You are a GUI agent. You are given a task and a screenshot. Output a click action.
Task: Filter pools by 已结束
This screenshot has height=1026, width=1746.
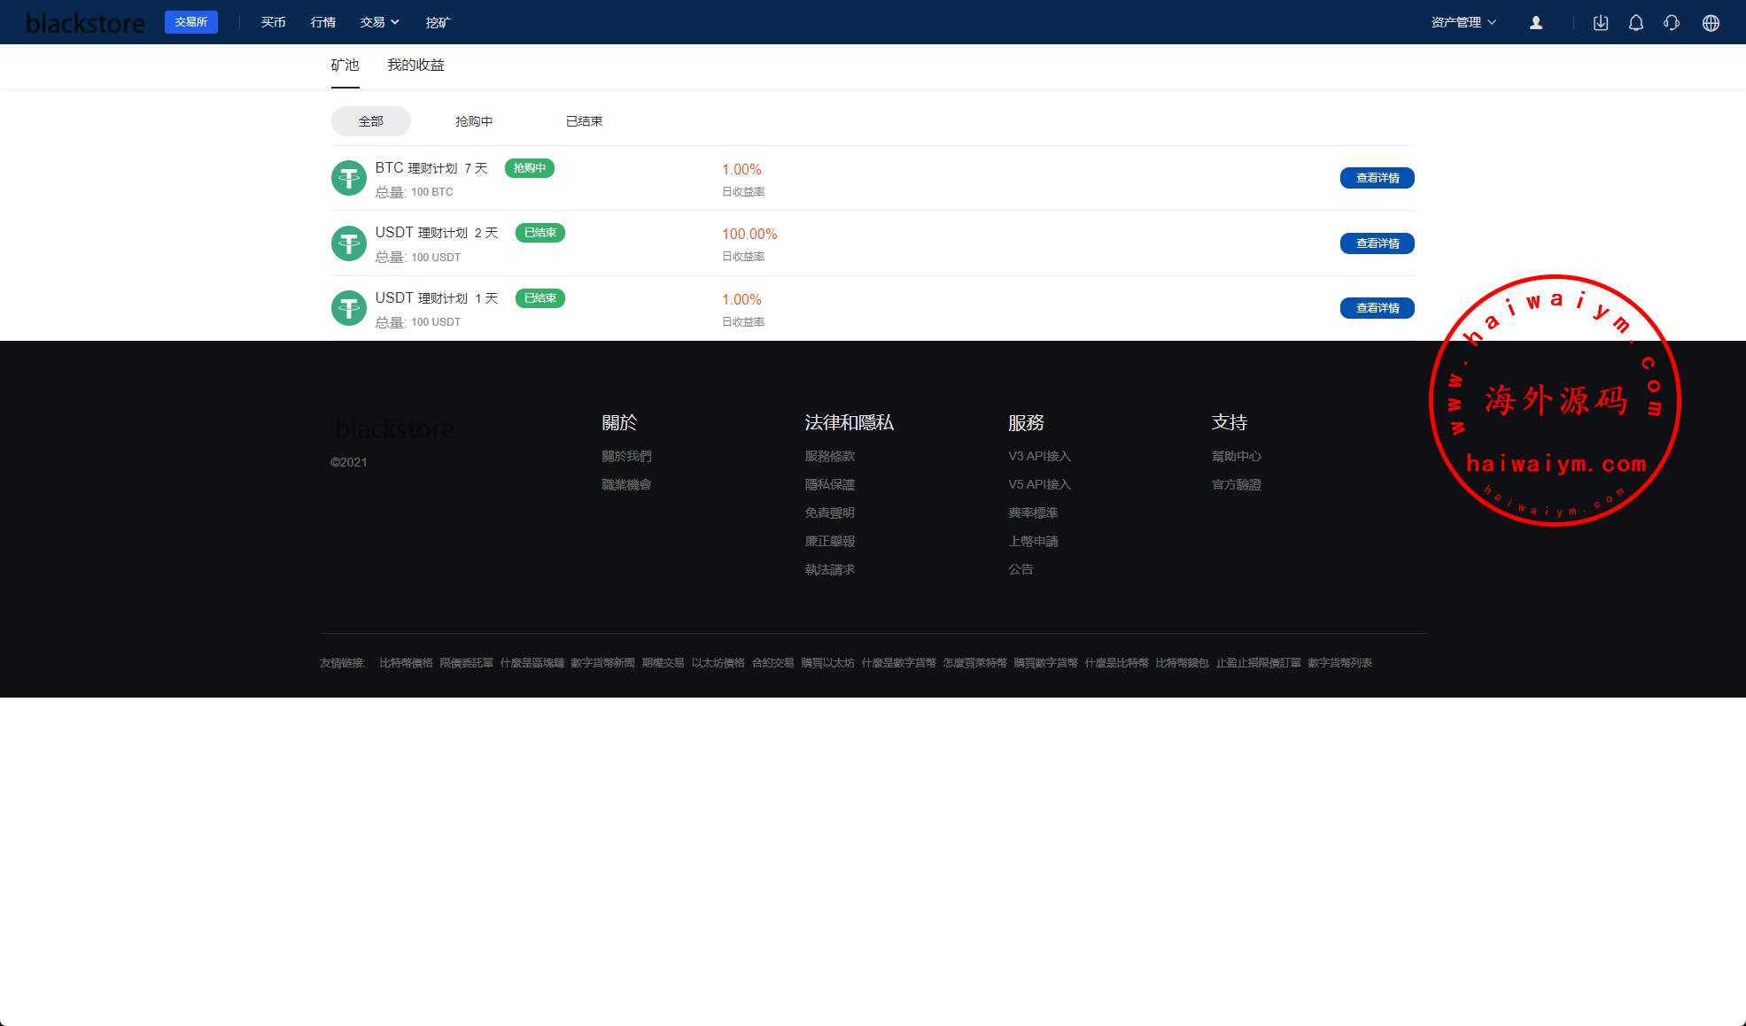[584, 121]
